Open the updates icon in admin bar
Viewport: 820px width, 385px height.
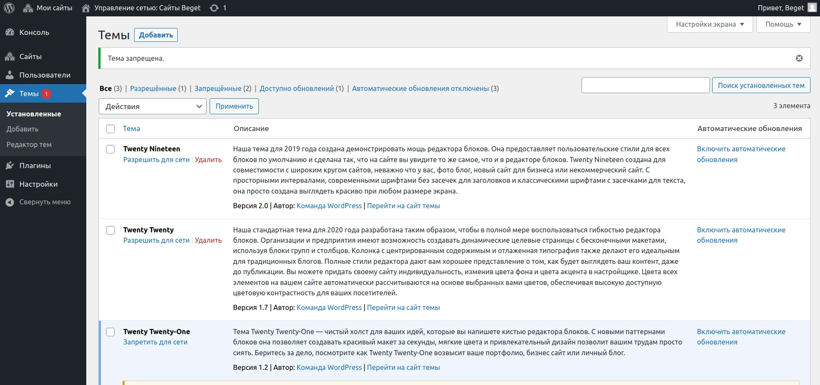[x=214, y=8]
